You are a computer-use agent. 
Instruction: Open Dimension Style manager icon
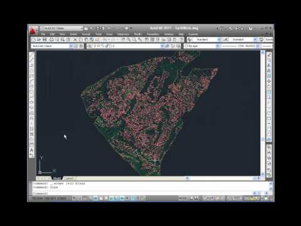coord(226,40)
